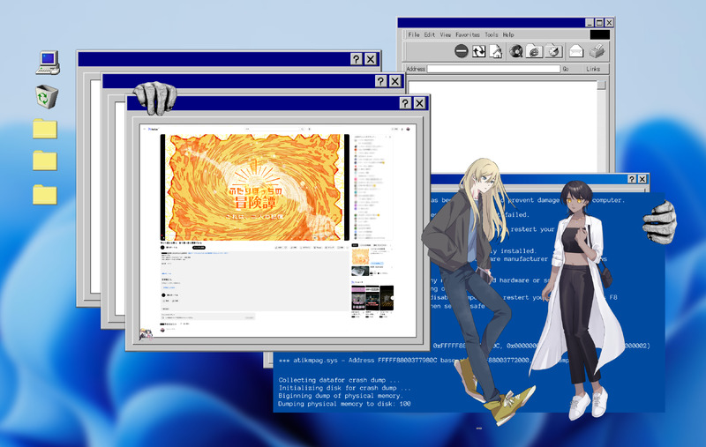This screenshot has width=706, height=447.
Task: Click the Refresh arrows icon in browser toolbar
Action: coord(478,51)
